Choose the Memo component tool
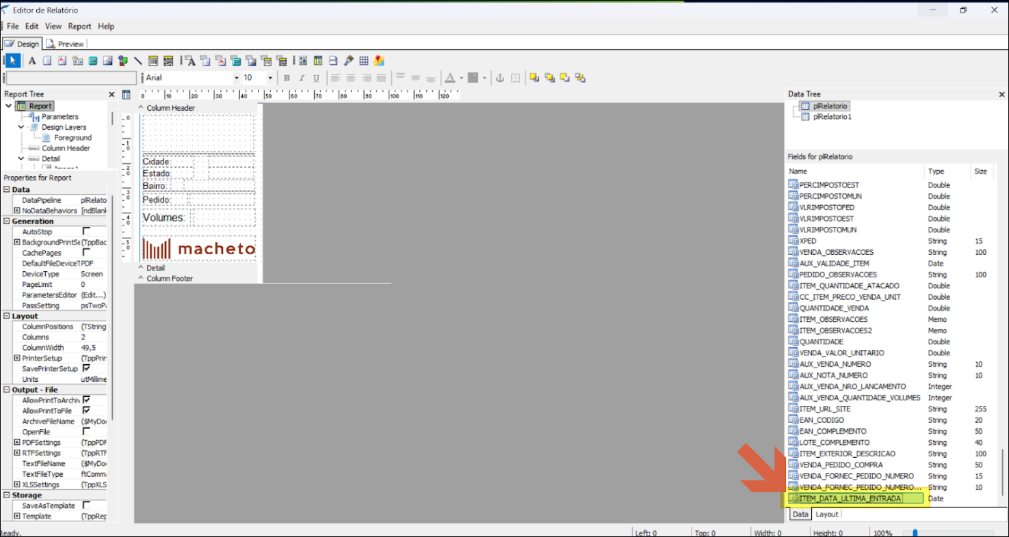The height and width of the screenshot is (537, 1009). (47, 61)
